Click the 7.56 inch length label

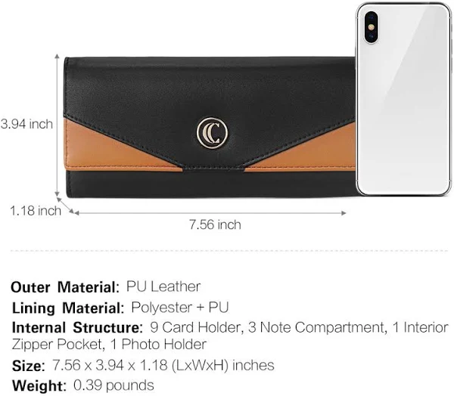pos(215,224)
